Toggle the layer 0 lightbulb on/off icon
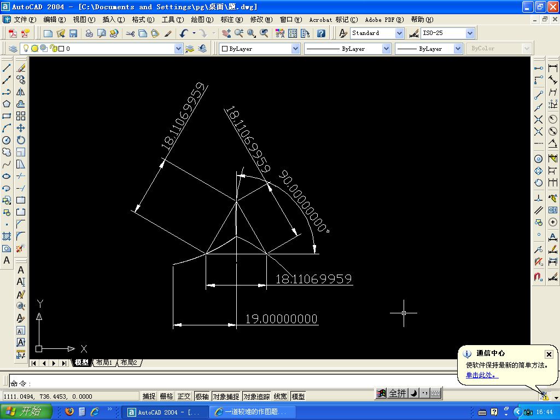This screenshot has height=420, width=560. tap(26, 48)
